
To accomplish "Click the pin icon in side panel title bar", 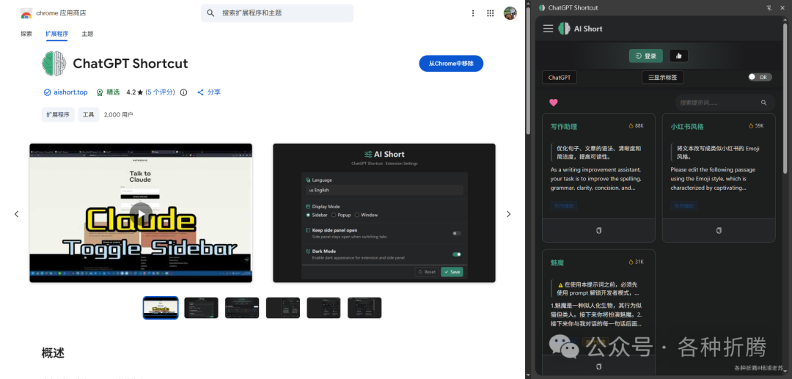I will click(x=769, y=7).
